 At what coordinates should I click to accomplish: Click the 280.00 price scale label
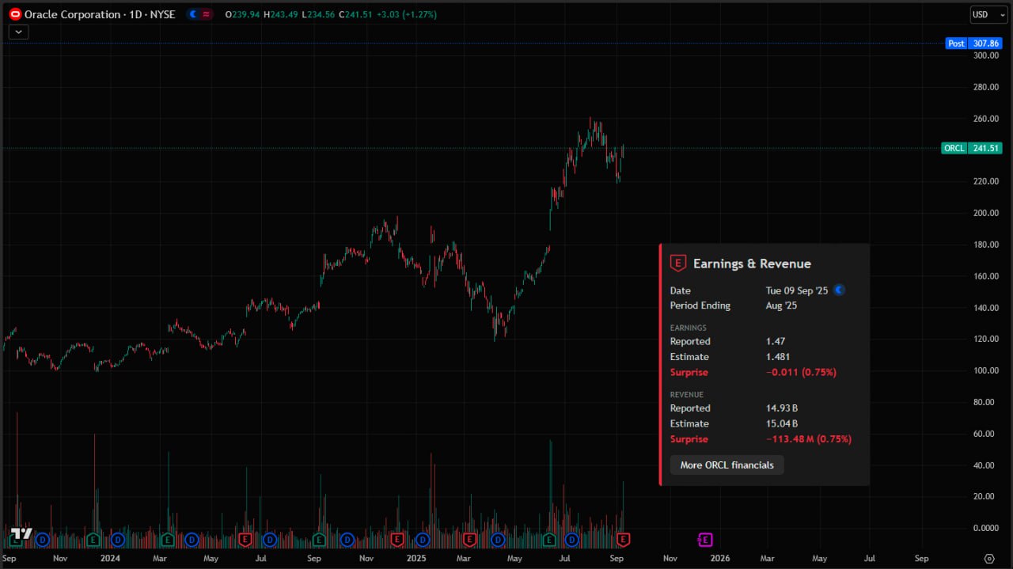pos(986,87)
